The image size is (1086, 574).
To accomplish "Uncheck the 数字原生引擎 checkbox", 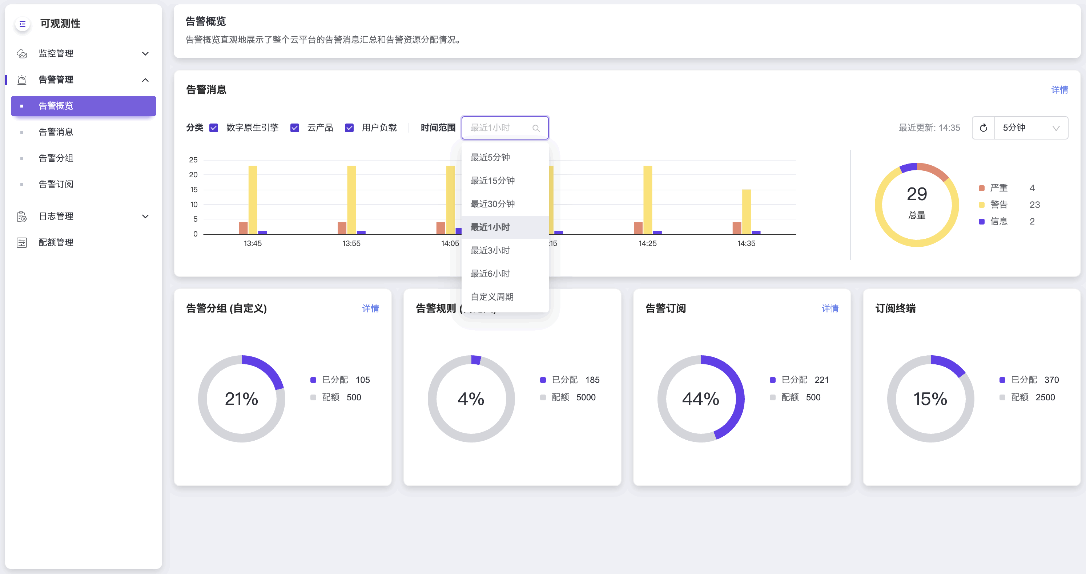I will coord(214,128).
